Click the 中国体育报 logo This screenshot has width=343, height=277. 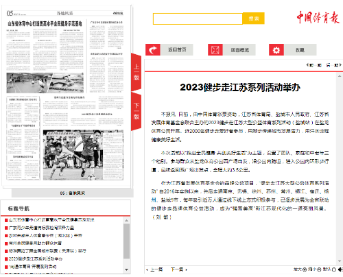318,17
